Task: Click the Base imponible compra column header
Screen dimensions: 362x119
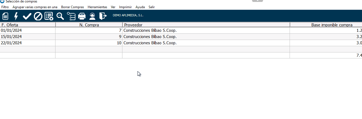Action: point(326,25)
